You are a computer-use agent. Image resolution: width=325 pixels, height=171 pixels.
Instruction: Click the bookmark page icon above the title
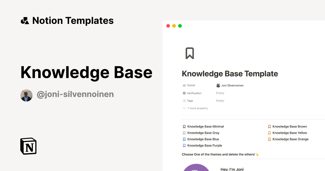pos(190,53)
